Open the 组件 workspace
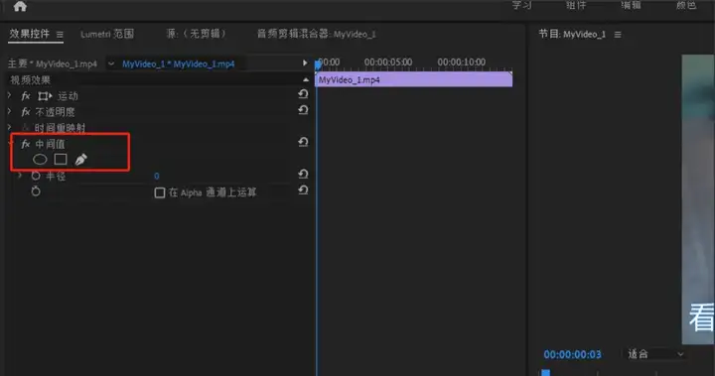The image size is (715, 376). (x=576, y=5)
